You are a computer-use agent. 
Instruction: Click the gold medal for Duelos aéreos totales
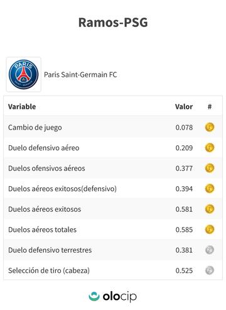point(210,230)
